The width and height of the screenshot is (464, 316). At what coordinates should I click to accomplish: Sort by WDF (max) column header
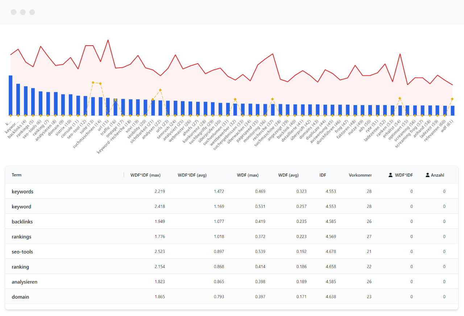[248, 175]
